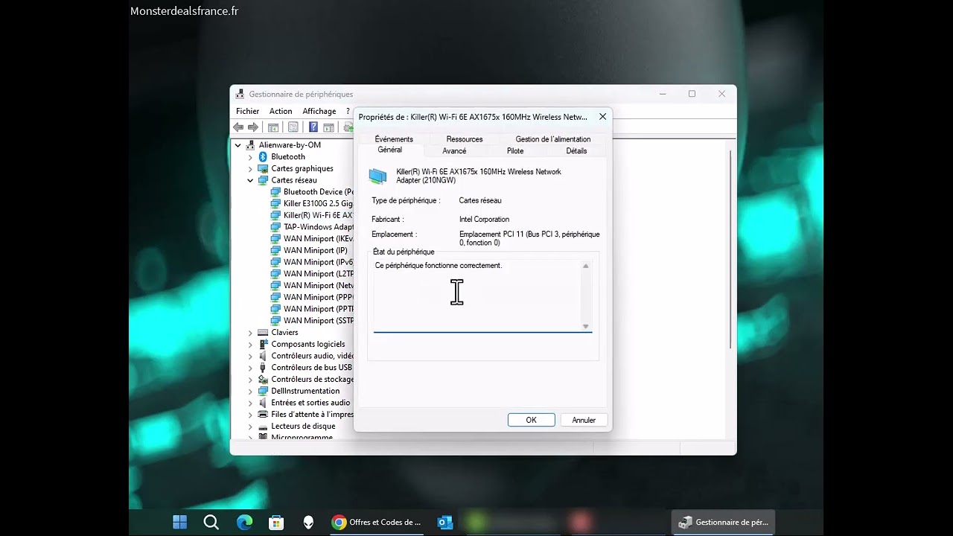Screen dimensions: 953x536
Task: Open Outlook from the taskbar
Action: (x=445, y=523)
